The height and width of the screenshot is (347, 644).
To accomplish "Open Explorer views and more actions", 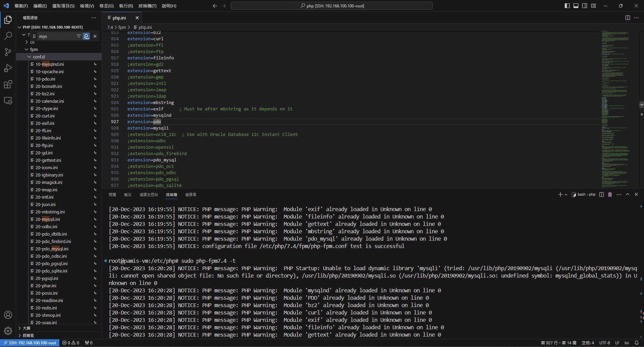I will pos(94,18).
